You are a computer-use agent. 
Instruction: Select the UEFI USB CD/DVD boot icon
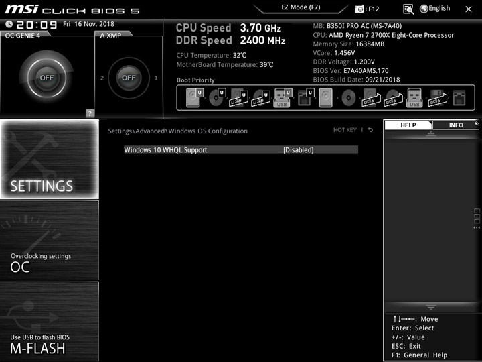click(x=261, y=98)
